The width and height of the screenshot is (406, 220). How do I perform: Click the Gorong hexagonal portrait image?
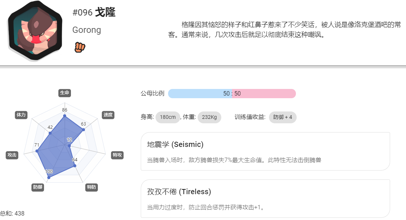35,31
